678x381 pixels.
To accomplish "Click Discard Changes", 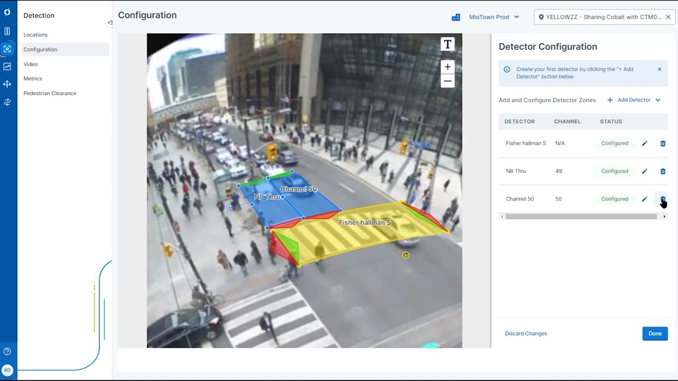I will [526, 333].
